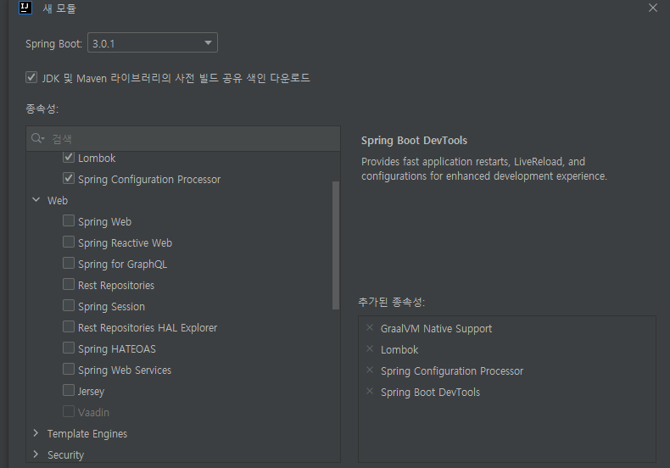Viewport: 670px width, 468px height.
Task: Click Spring Configuration Processor in added list
Action: [x=452, y=371]
